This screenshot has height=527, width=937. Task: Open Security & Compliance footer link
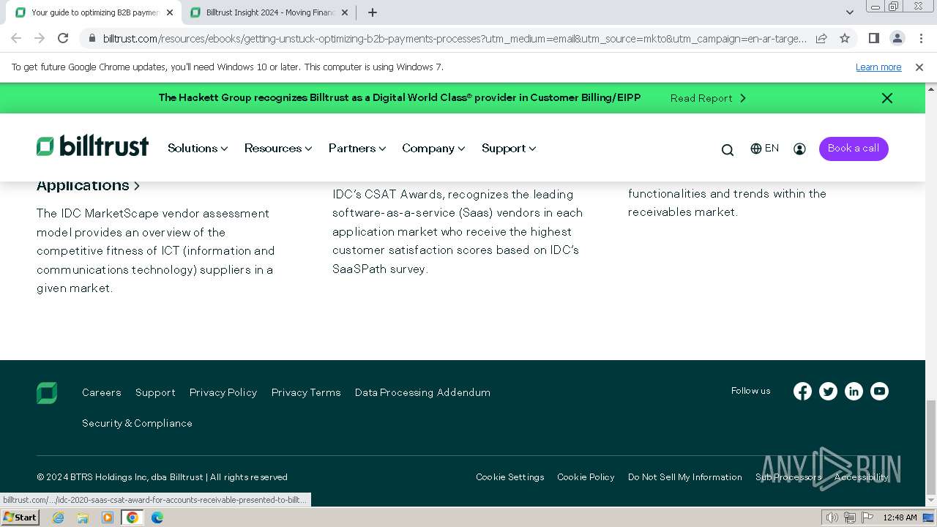click(137, 423)
